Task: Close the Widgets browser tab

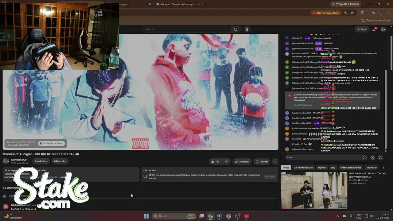Action: (199, 4)
